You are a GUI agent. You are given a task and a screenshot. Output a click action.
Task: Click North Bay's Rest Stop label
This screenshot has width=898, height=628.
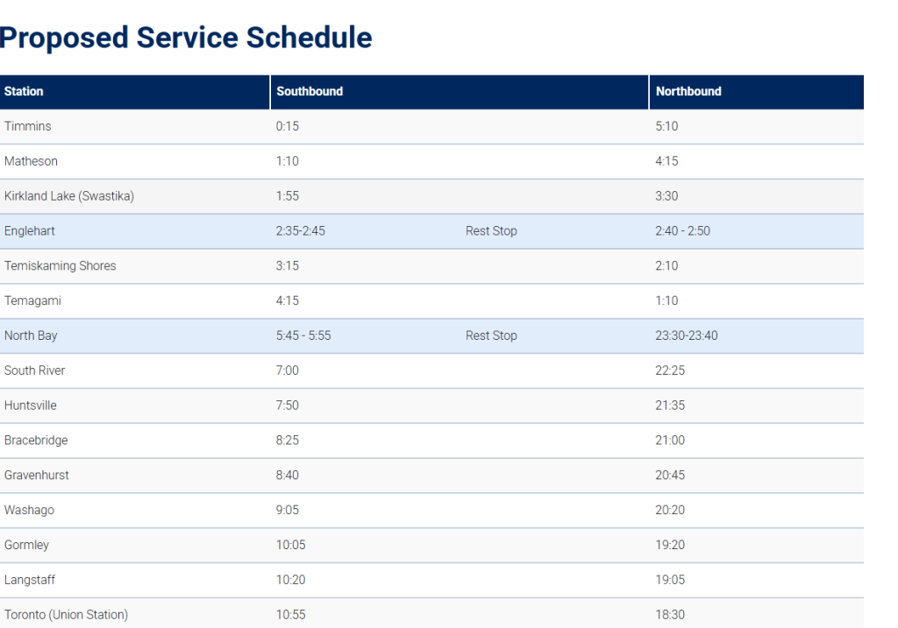pyautogui.click(x=491, y=335)
